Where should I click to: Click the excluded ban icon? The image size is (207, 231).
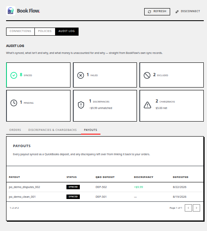pos(147,75)
